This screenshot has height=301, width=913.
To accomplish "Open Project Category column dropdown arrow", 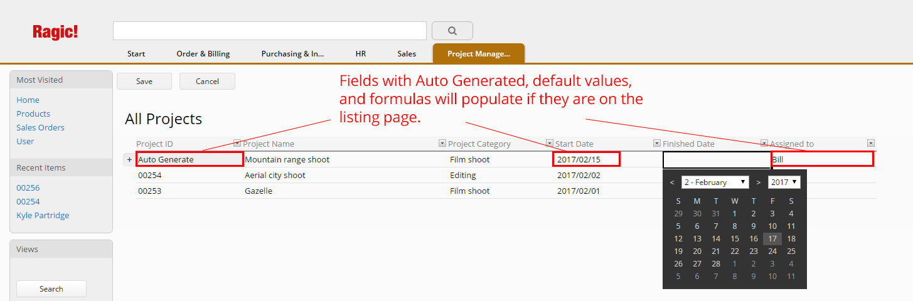I will tap(550, 143).
